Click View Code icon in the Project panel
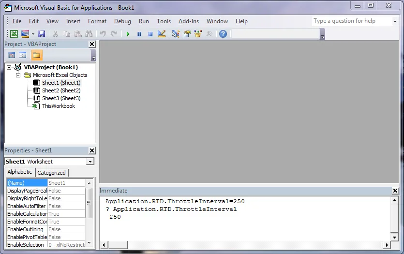This screenshot has height=254, width=404. tap(12, 55)
